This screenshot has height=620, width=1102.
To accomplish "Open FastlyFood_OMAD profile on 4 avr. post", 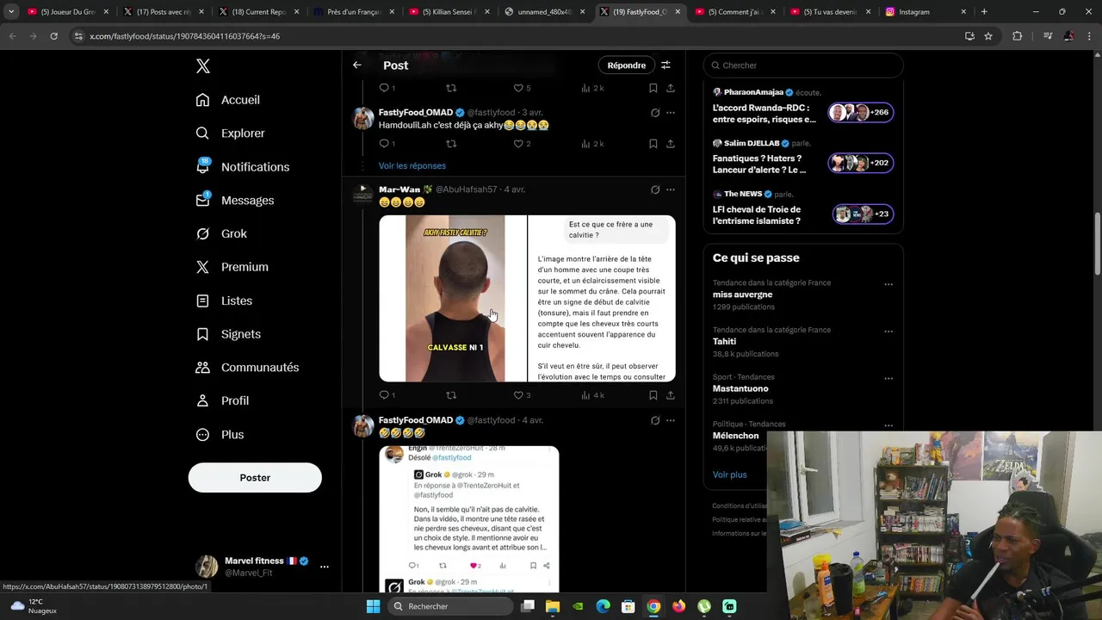I will click(416, 420).
